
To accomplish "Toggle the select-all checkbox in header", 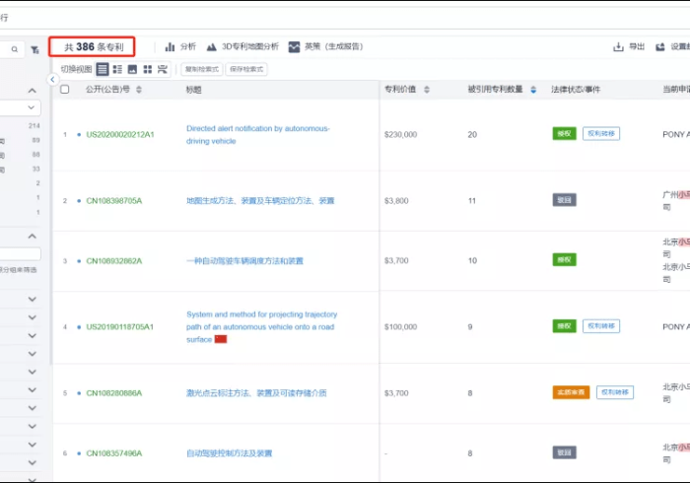I will click(x=65, y=90).
